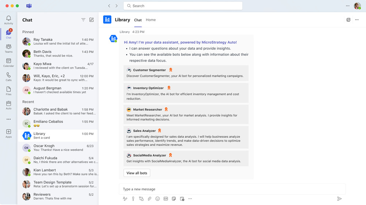The width and height of the screenshot is (366, 205).
Task: Click the Search field at top
Action: pos(183,6)
